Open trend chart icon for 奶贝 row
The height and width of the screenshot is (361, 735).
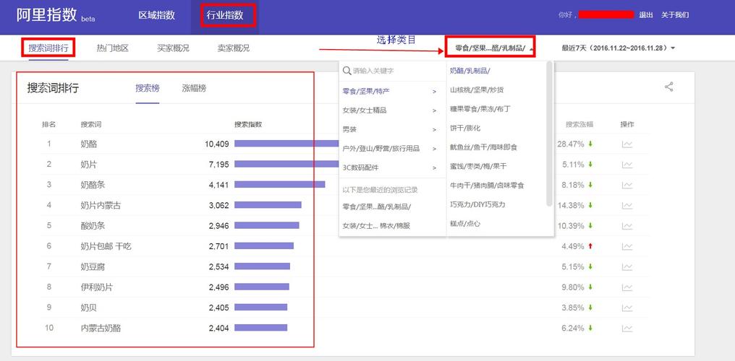[626, 308]
